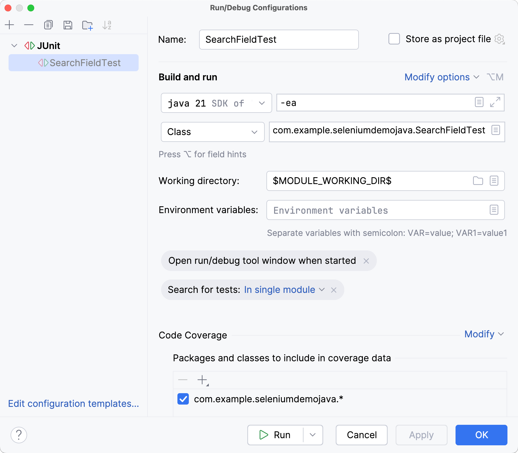Uncheck com.example.seleniumdemojava.* coverage entry
518x453 pixels.
183,399
